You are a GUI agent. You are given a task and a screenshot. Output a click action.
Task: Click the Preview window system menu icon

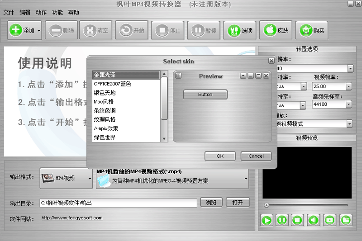coord(178,76)
